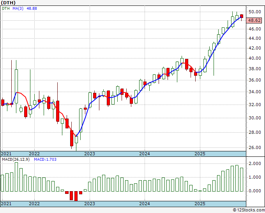Viewport: 265px width, 213px height.
Task: Click the 34.00 price axis label
Action: [255, 92]
